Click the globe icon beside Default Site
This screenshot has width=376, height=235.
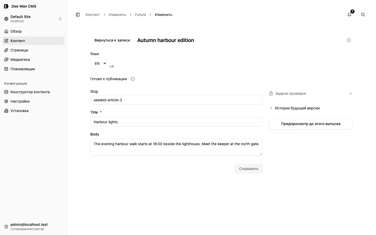pyautogui.click(x=6, y=19)
